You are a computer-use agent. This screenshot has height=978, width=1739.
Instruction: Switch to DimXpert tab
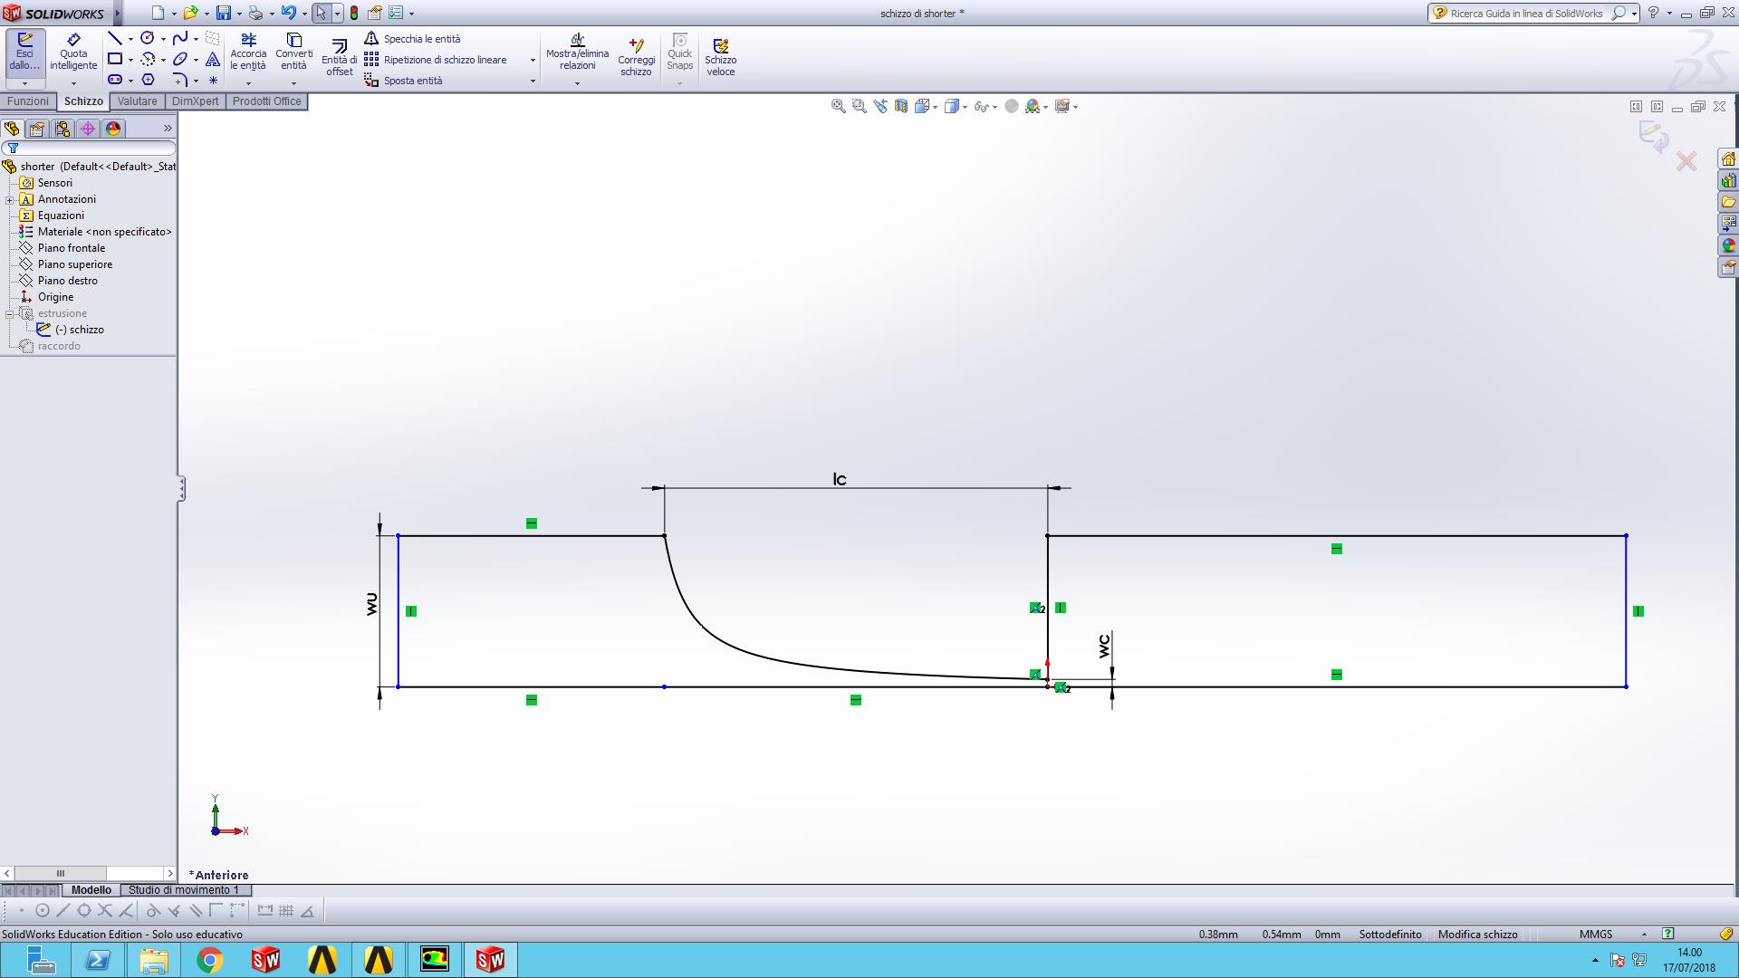click(195, 101)
